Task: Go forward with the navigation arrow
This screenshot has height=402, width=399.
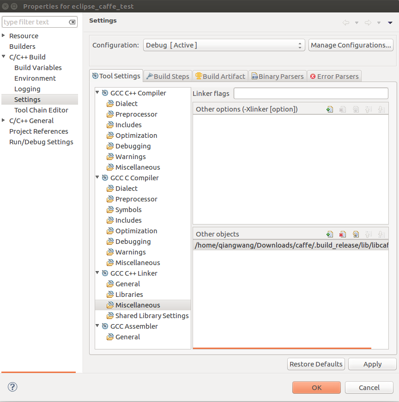Action: click(368, 23)
